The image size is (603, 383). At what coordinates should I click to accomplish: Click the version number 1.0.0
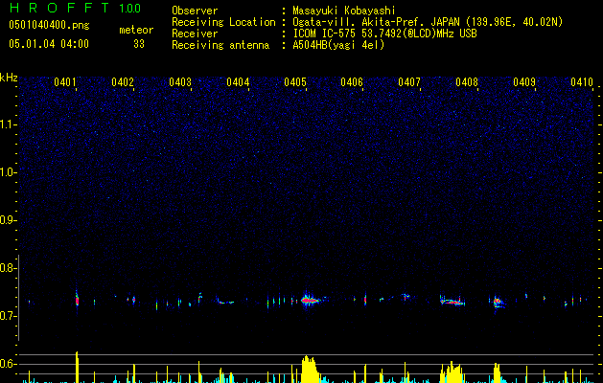coord(129,8)
